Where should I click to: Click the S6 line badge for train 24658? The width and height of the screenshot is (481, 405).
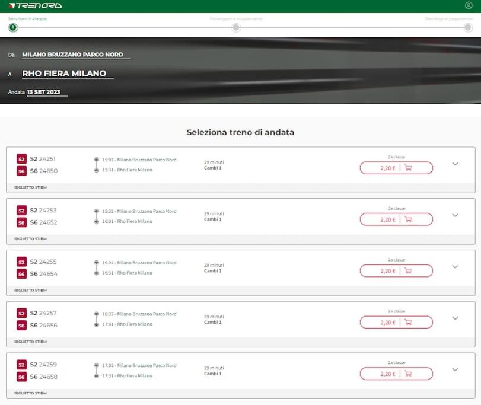(x=21, y=377)
